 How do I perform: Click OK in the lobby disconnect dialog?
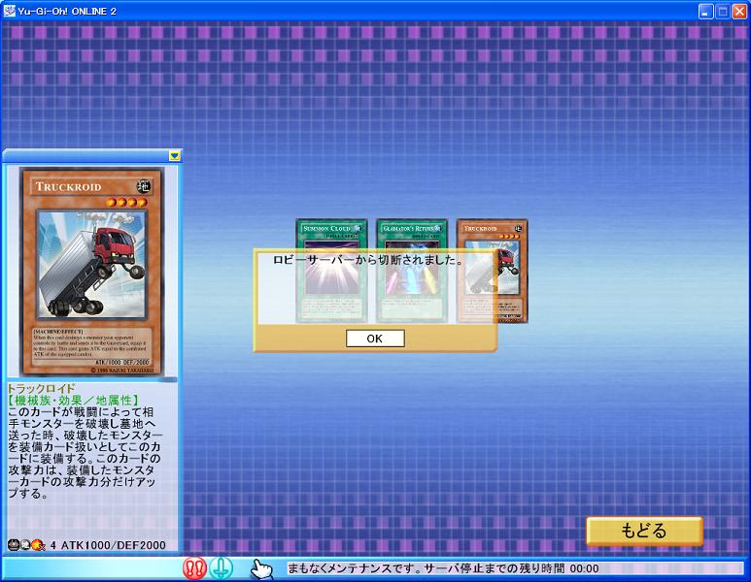(x=375, y=339)
